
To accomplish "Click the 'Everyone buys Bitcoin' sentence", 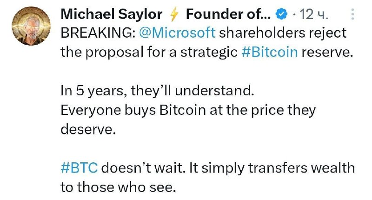I will click(133, 110).
